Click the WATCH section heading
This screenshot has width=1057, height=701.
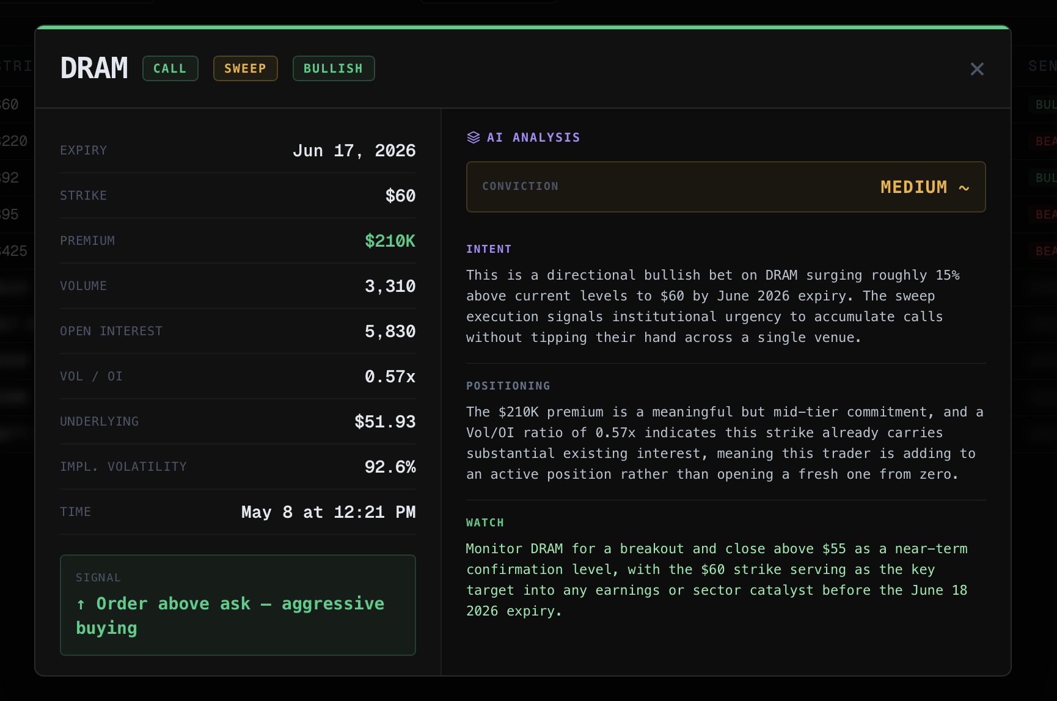pos(485,523)
